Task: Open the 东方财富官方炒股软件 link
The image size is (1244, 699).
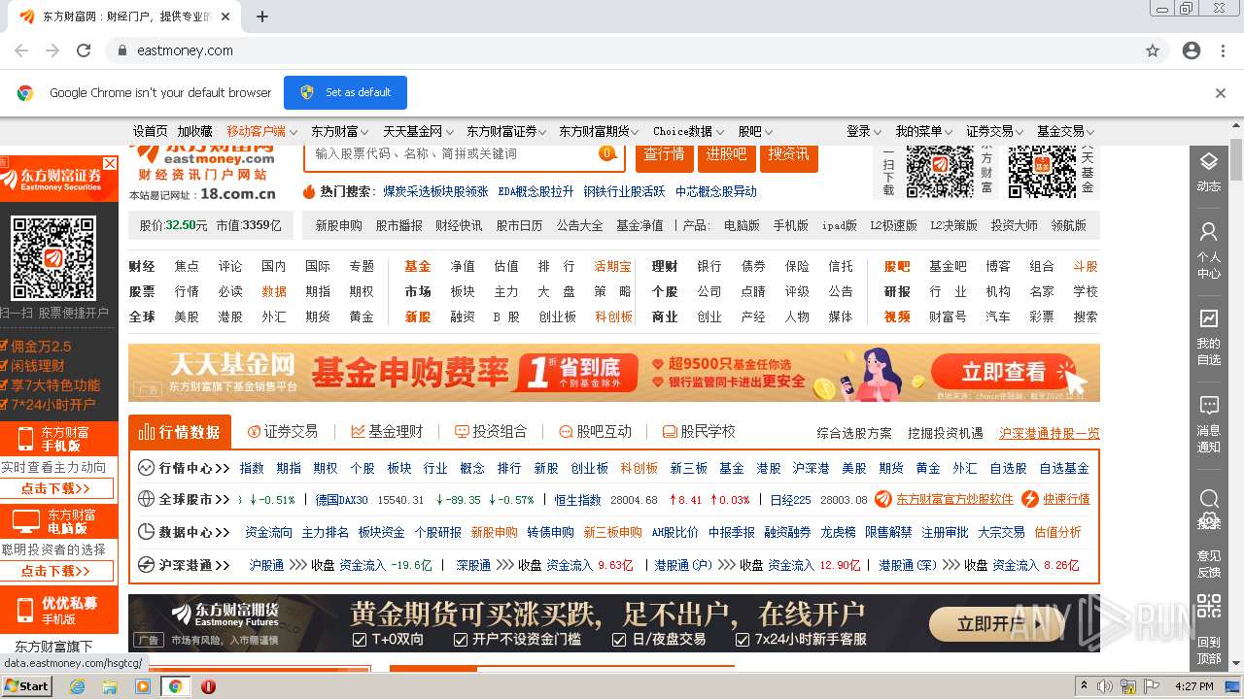Action: point(953,499)
